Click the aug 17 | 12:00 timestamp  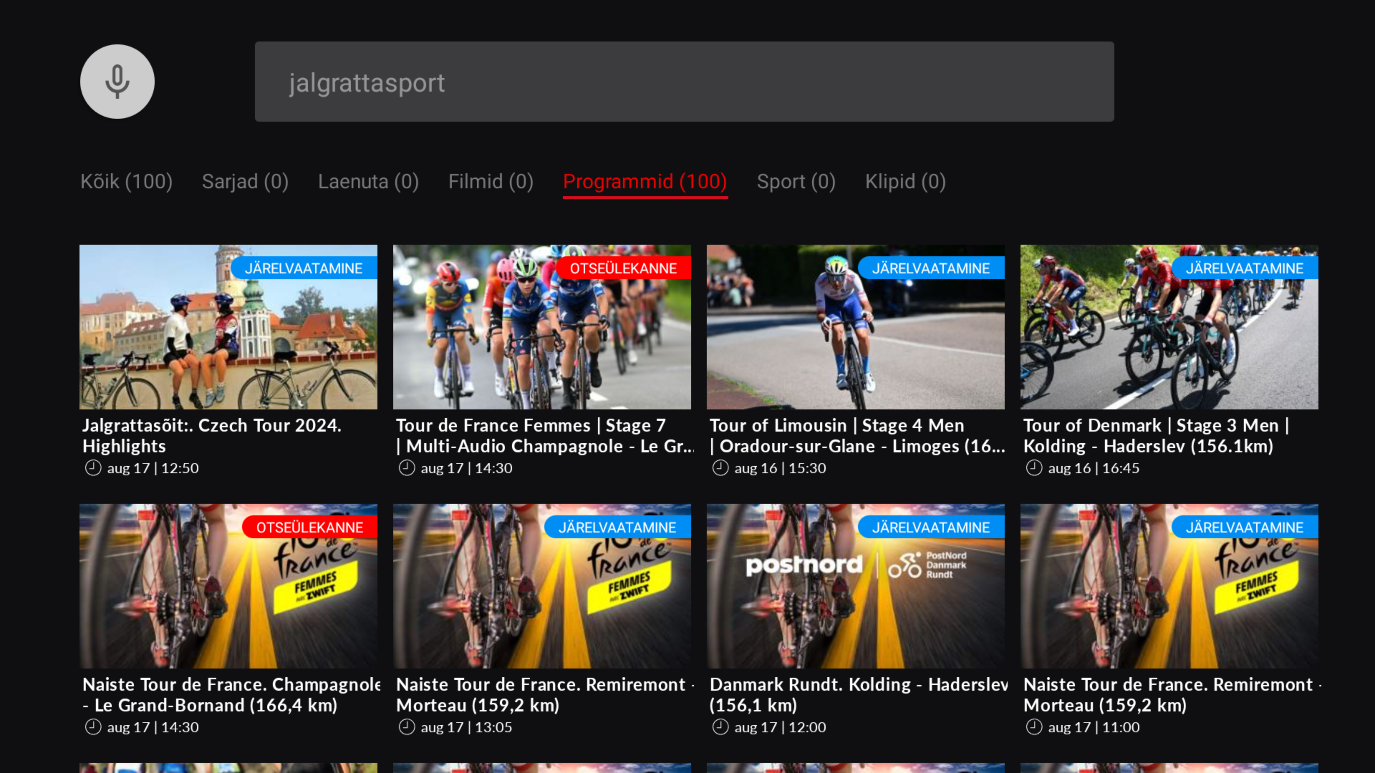(x=780, y=727)
